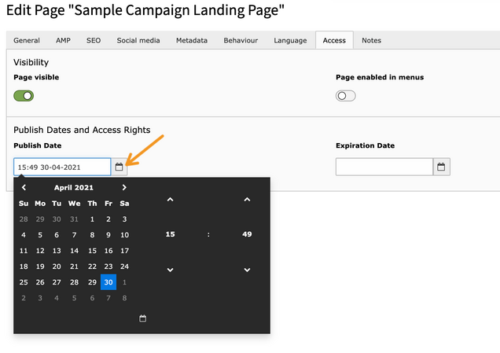Increase the minutes with up arrow
Screen dimensions: 500x353
coord(247,200)
